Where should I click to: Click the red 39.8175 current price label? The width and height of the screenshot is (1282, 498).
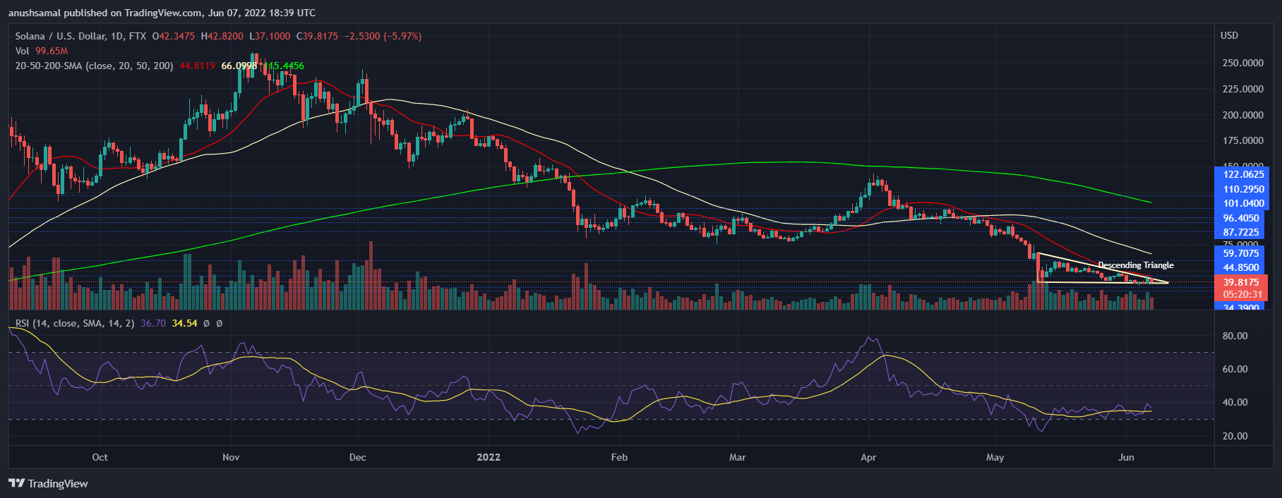[x=1242, y=282]
